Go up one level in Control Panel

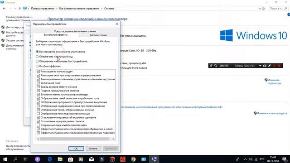tap(19, 9)
